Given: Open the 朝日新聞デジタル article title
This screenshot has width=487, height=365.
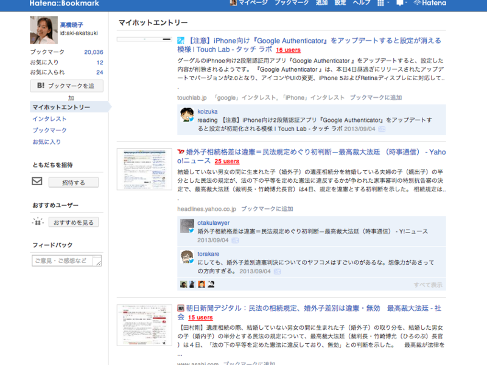Looking at the screenshot, I should click(x=309, y=312).
